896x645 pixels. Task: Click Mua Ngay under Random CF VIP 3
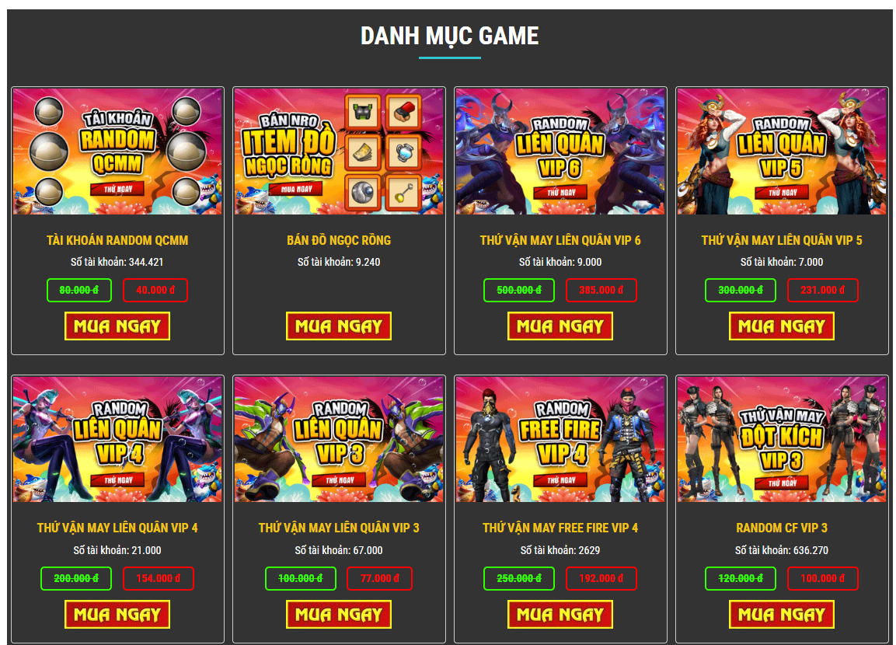coord(782,615)
